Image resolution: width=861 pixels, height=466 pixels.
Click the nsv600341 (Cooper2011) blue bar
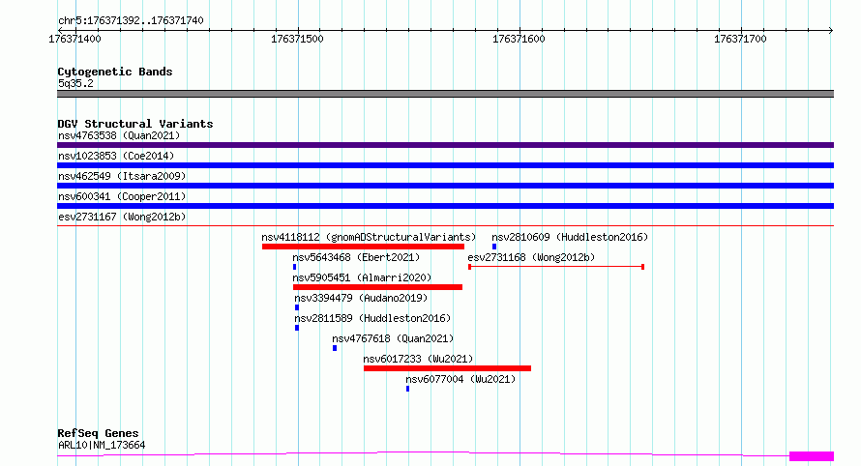[445, 206]
